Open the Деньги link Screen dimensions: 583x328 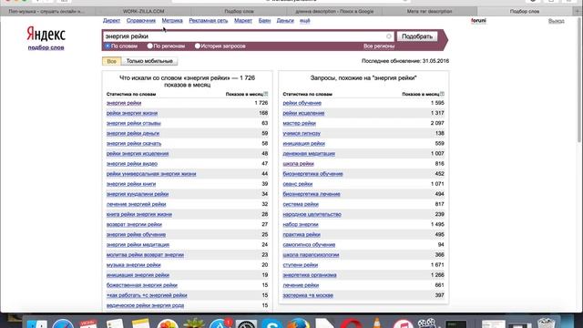[x=285, y=21]
